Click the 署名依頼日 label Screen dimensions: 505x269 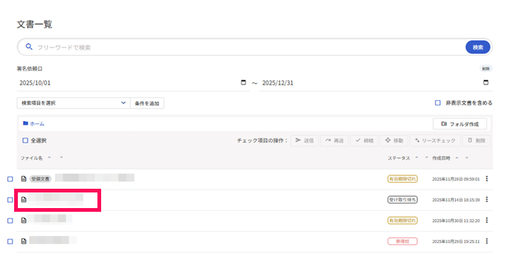(29, 68)
